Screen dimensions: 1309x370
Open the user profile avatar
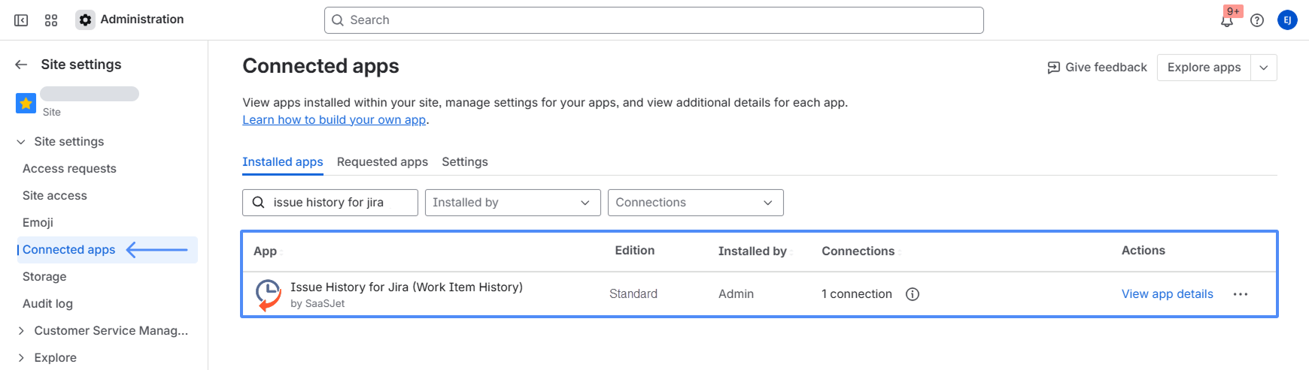(1287, 20)
